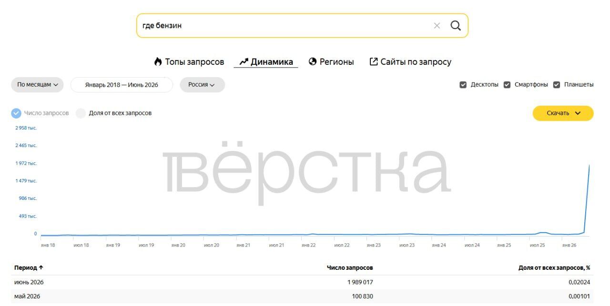
Task: Open the Январь 2018 — Июнь 2026 date range picker
Action: coord(122,85)
